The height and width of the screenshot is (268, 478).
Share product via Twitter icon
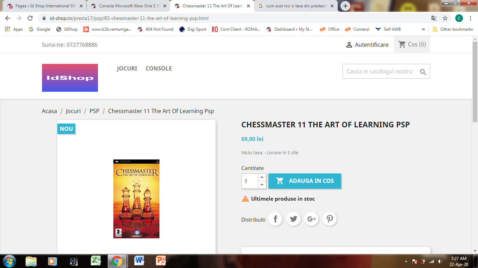294,219
